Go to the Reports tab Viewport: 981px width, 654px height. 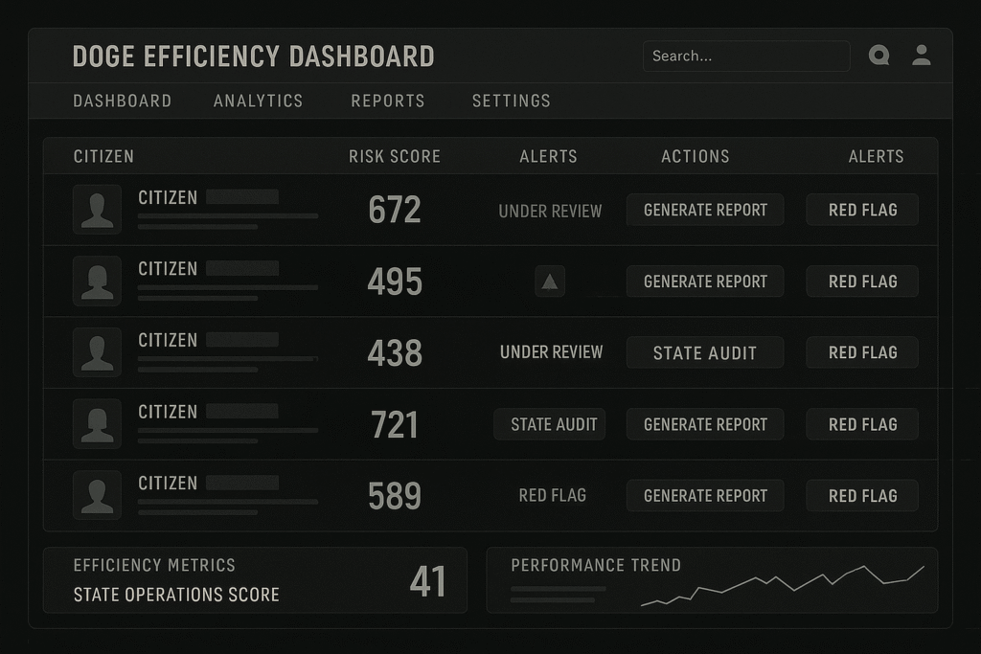point(388,101)
